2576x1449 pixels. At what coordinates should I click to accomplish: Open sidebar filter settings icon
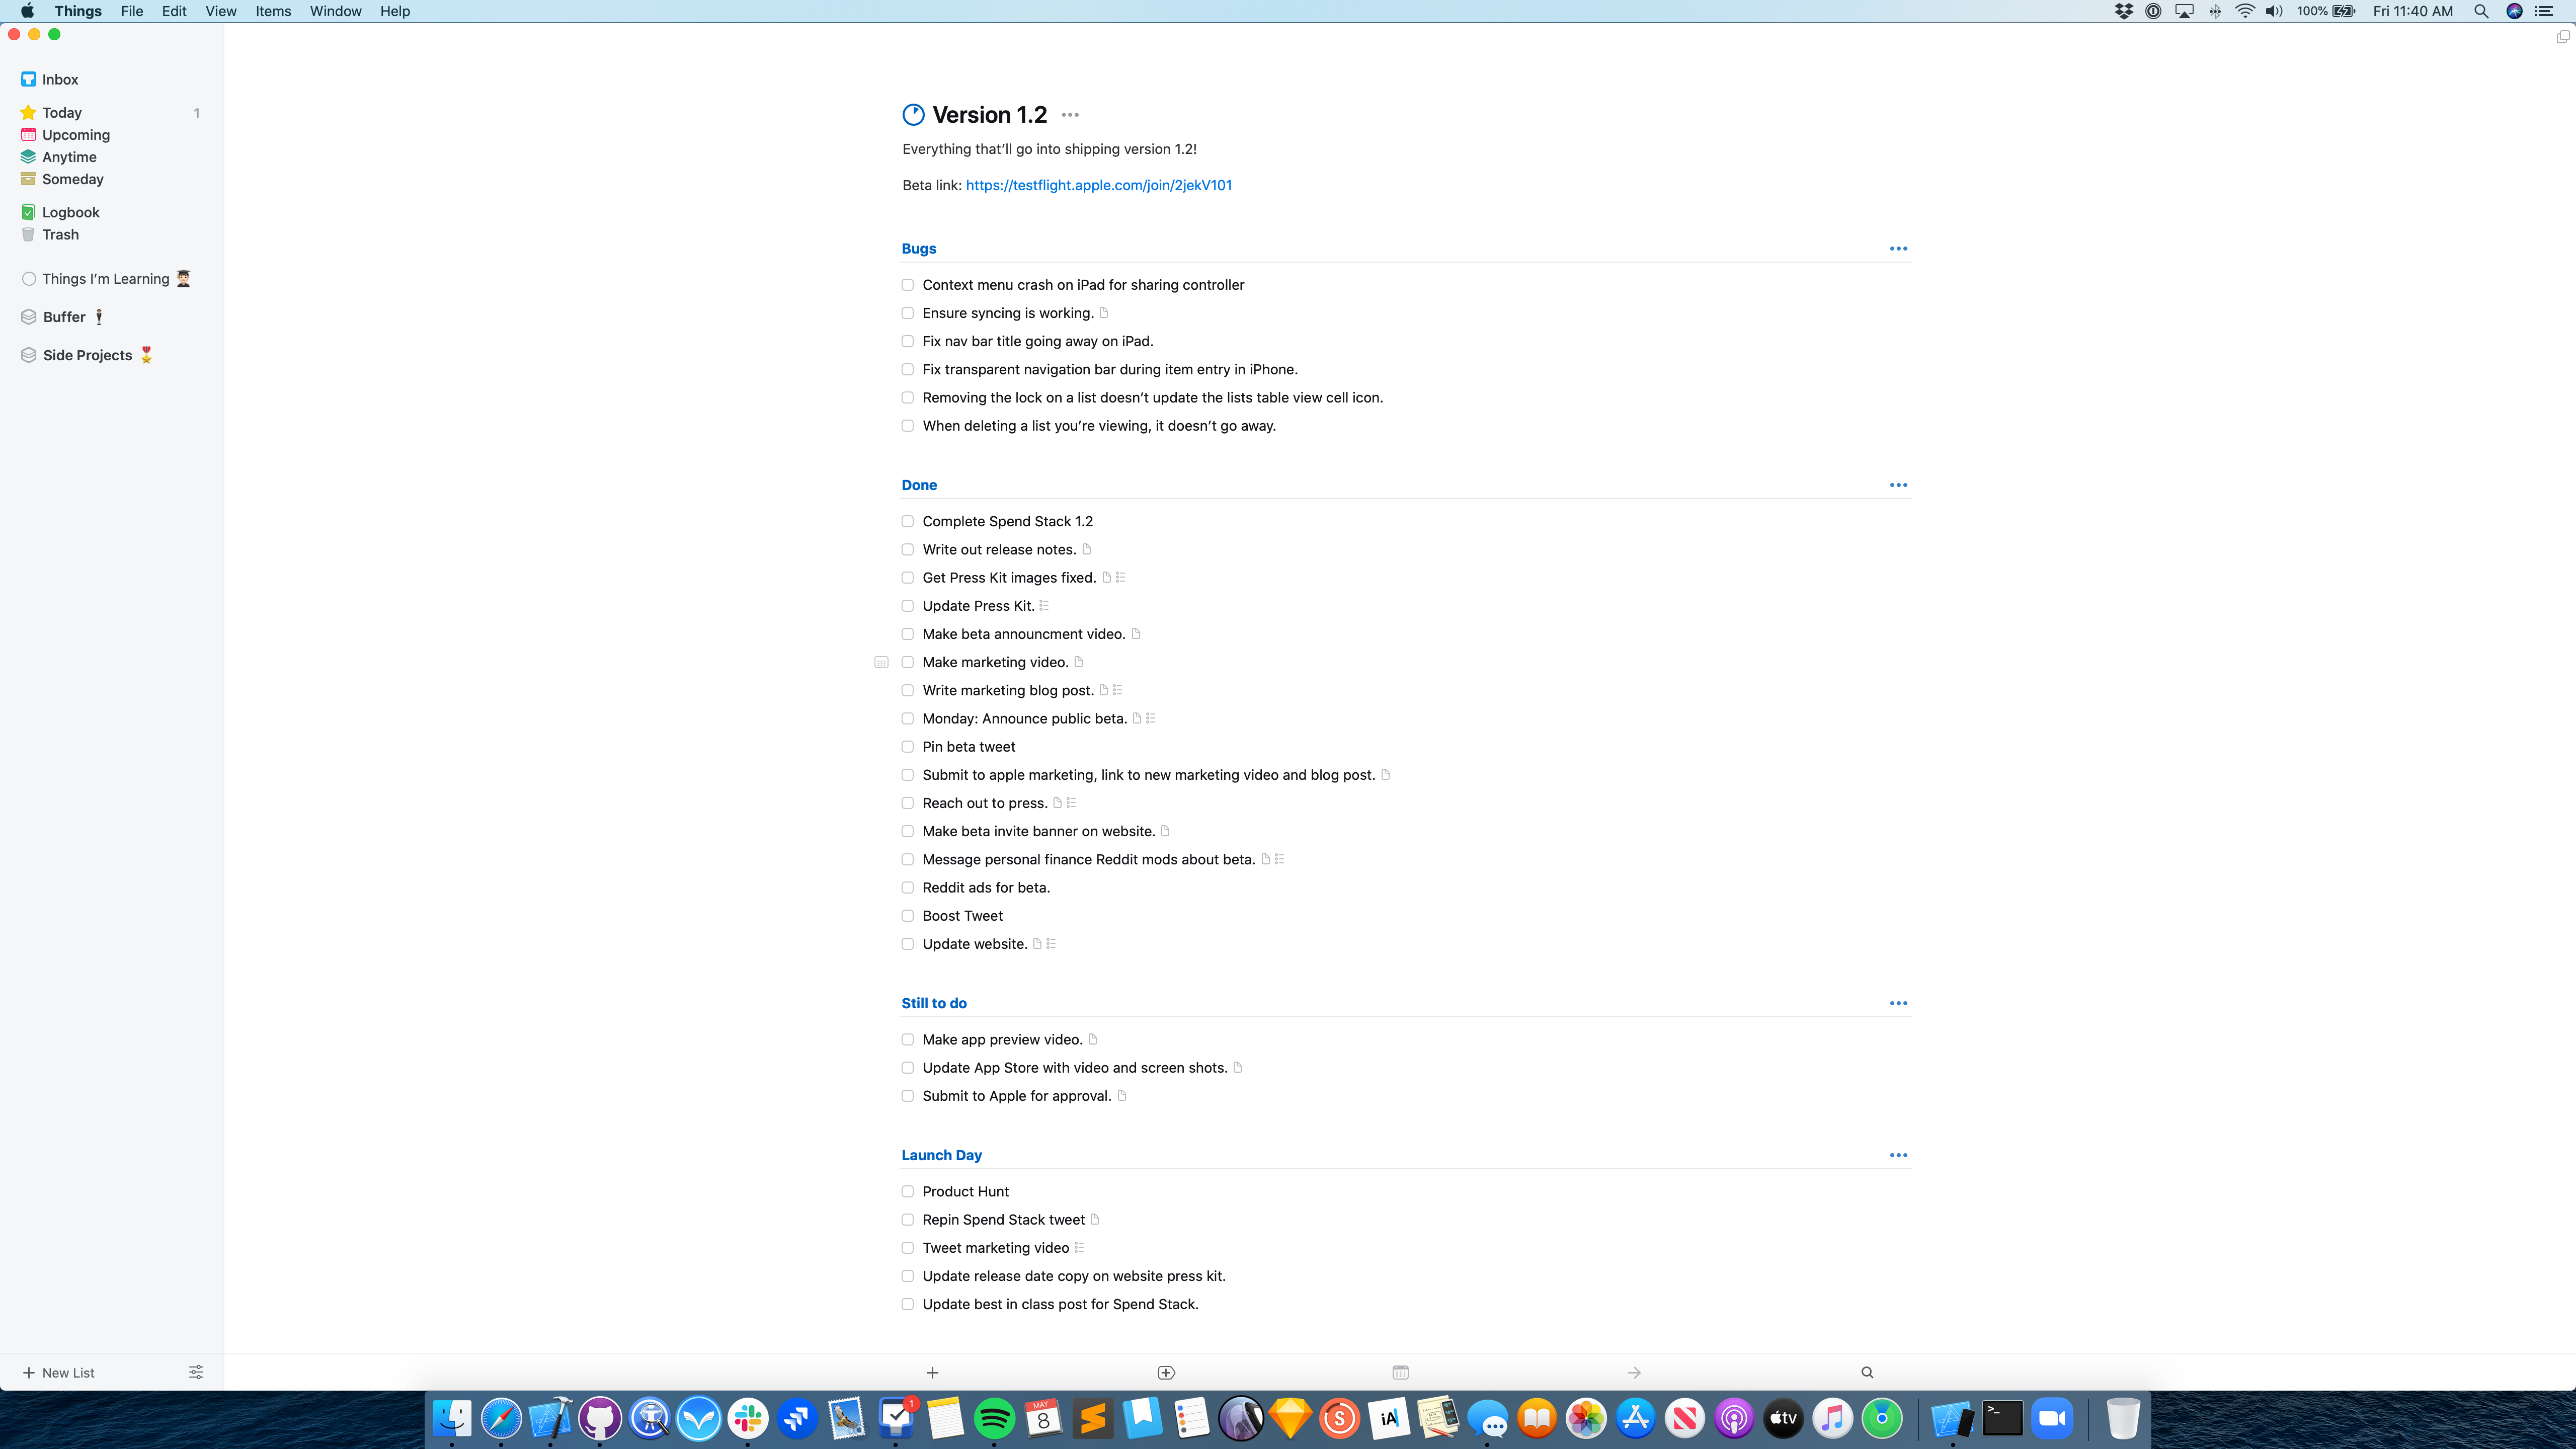coord(196,1372)
